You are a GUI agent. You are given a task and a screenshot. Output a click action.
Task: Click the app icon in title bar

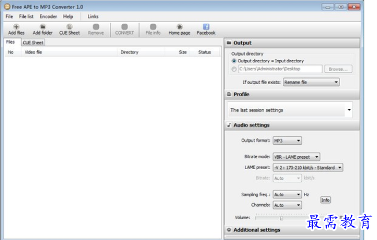[x=7, y=7]
